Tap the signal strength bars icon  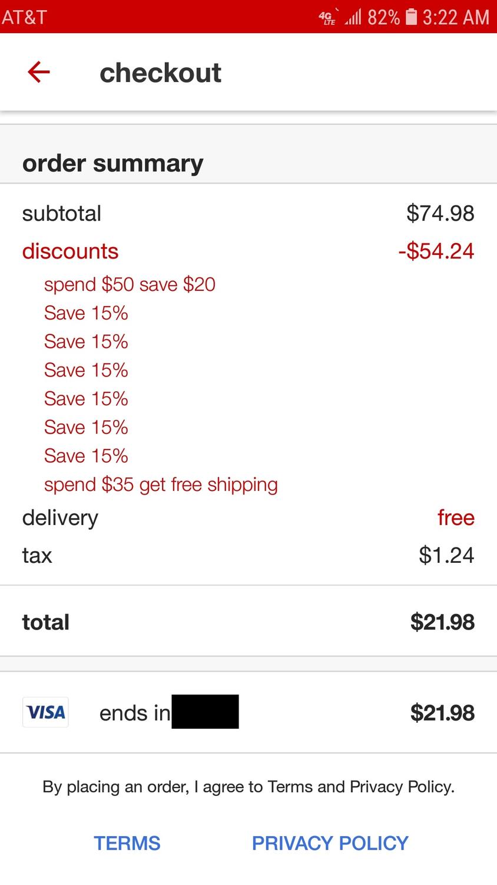click(x=353, y=17)
